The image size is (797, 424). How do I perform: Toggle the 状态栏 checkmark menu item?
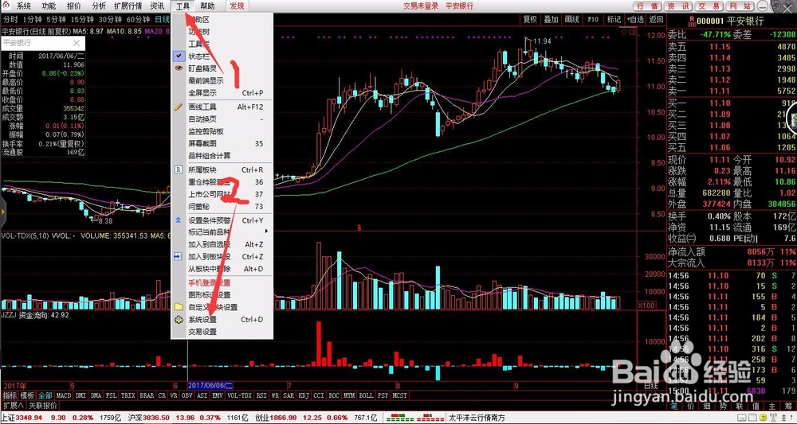pyautogui.click(x=222, y=56)
